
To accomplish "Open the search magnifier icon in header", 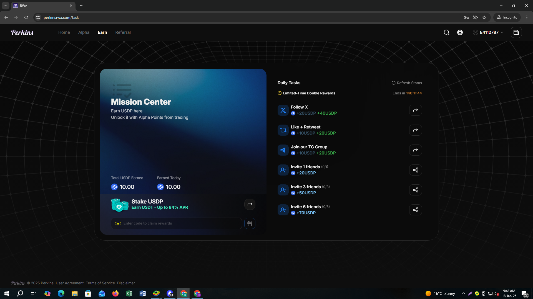I will (446, 32).
